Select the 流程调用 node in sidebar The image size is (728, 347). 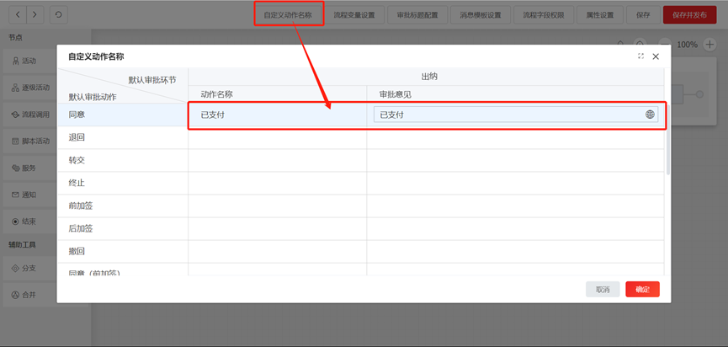click(x=30, y=115)
